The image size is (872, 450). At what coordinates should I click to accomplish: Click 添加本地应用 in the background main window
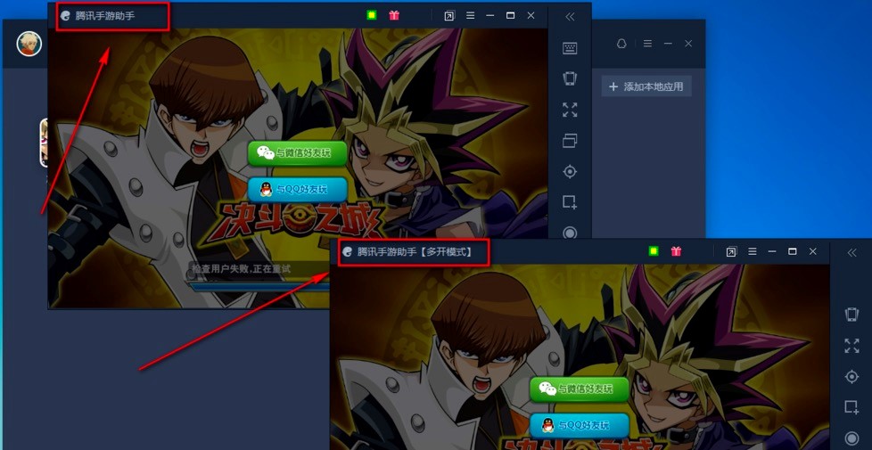coord(646,86)
